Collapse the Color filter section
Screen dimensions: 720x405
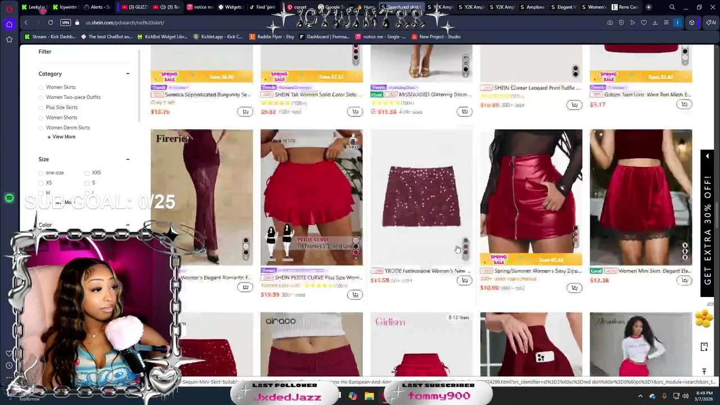click(x=128, y=225)
